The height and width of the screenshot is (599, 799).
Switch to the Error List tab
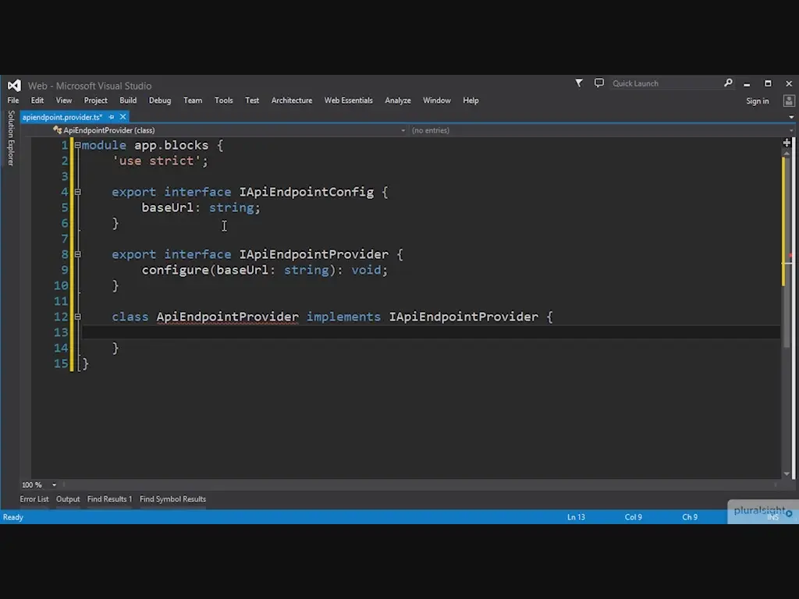click(34, 499)
